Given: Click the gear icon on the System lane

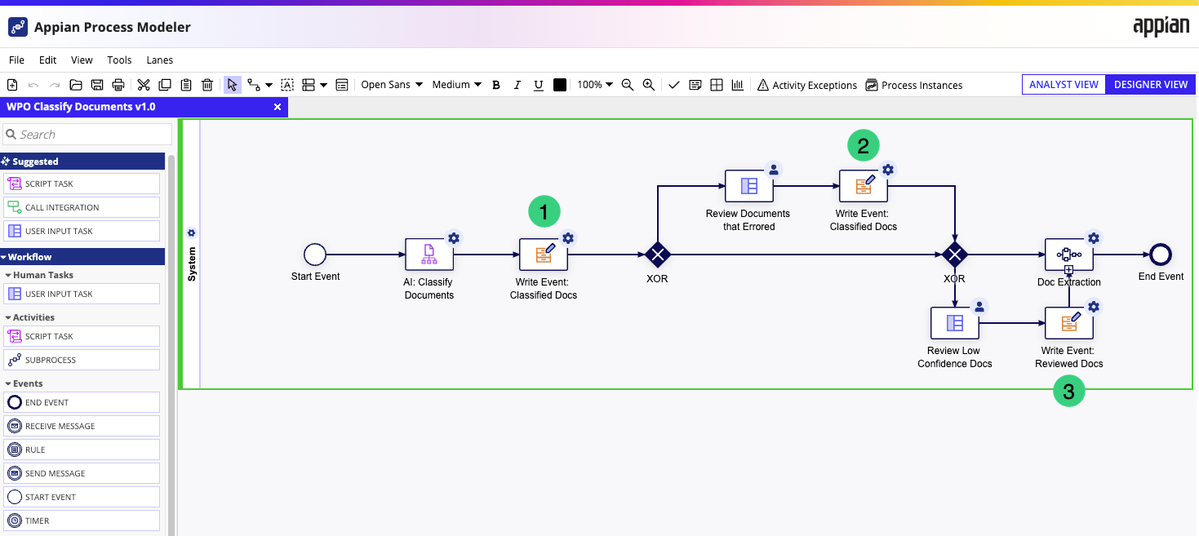Looking at the screenshot, I should tap(192, 233).
